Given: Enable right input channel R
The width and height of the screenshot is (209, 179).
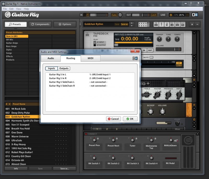Looking at the screenshot, I should pos(88,15).
